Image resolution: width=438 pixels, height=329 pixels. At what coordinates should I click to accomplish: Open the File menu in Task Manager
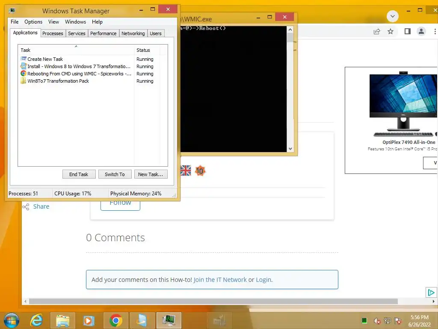tap(15, 22)
